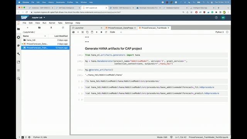Interrupt the kernel with stop icon
247x139 pixels.
(x=101, y=32)
